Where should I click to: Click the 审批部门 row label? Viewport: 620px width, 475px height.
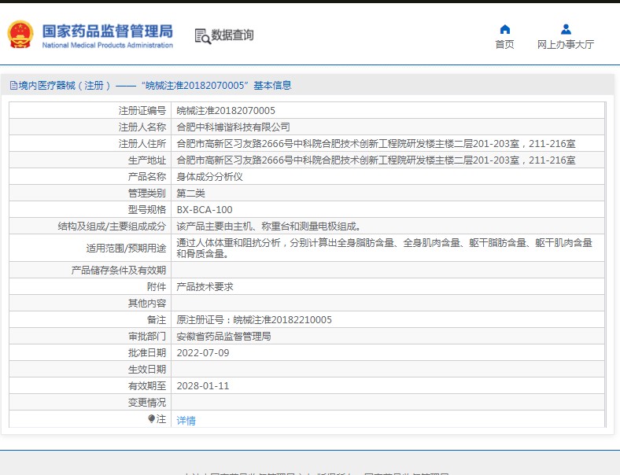point(147,337)
